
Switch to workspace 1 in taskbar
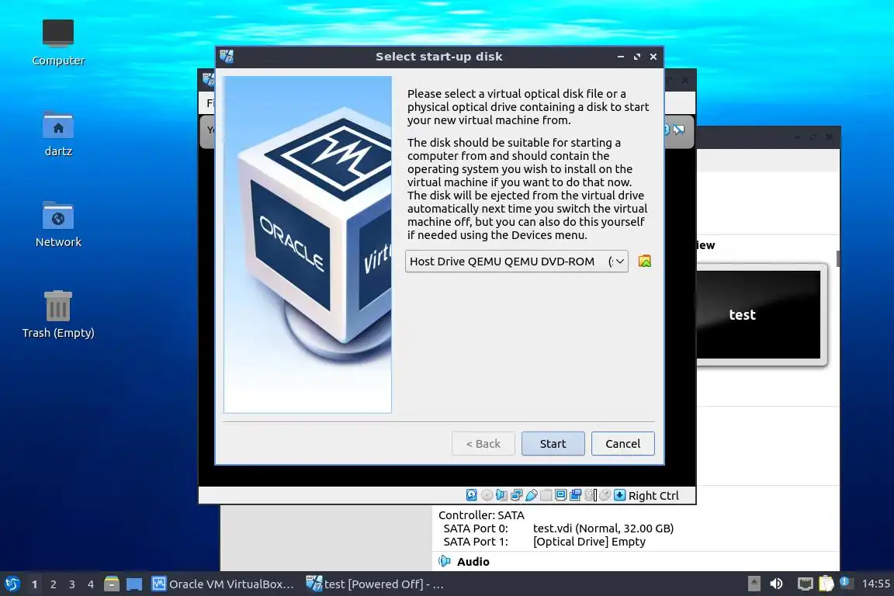35,584
